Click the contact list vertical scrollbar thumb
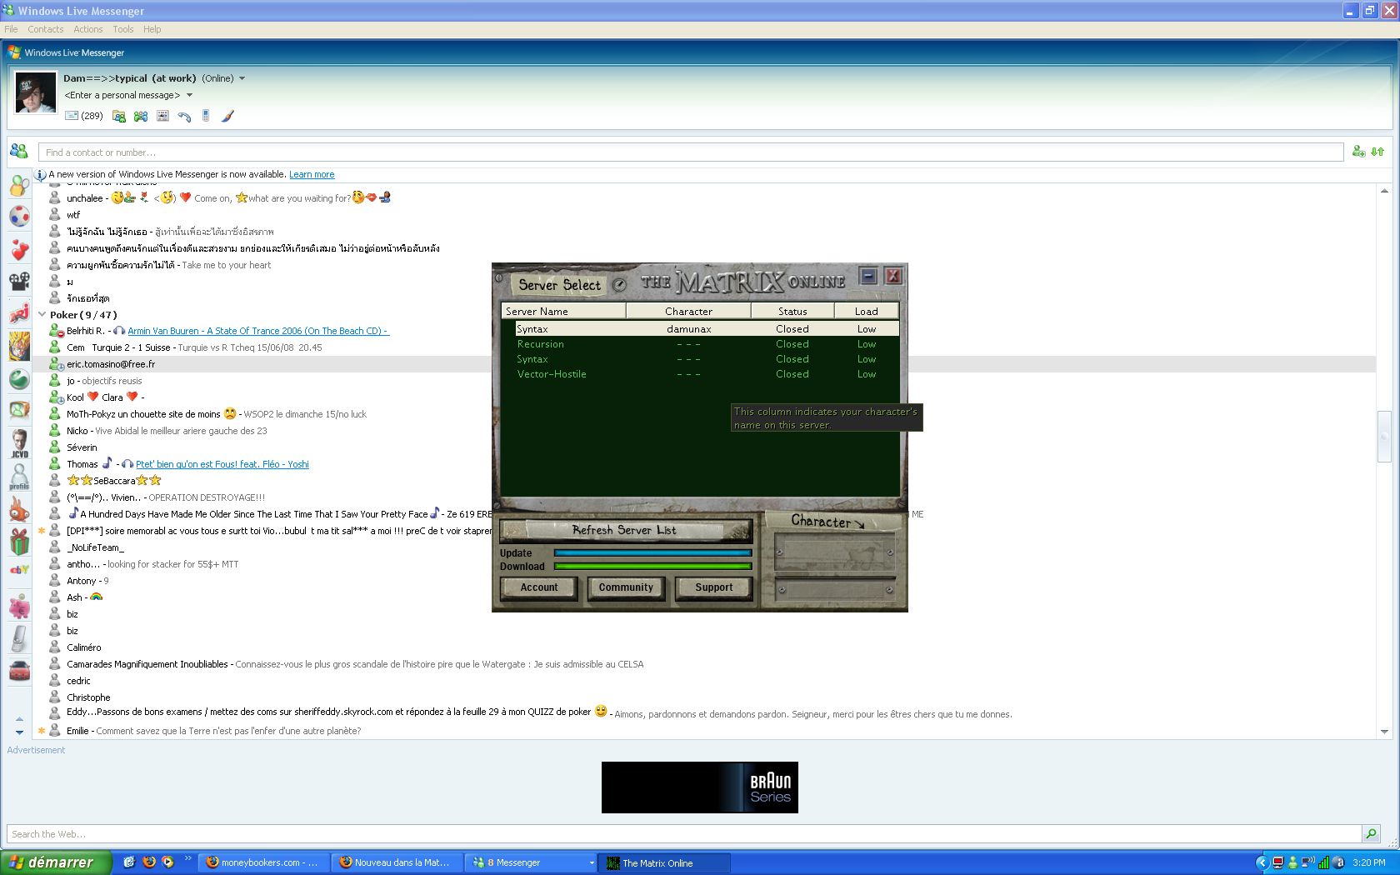Viewport: 1400px width, 875px height. 1384,436
